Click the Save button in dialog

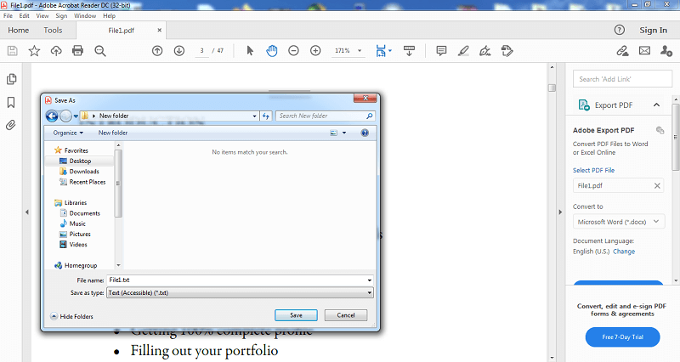pos(290,315)
